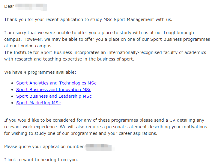This screenshot has height=163, width=212.
Task: Open the Sport Analytics and Technologies MSc link
Action: pyautogui.click(x=56, y=83)
